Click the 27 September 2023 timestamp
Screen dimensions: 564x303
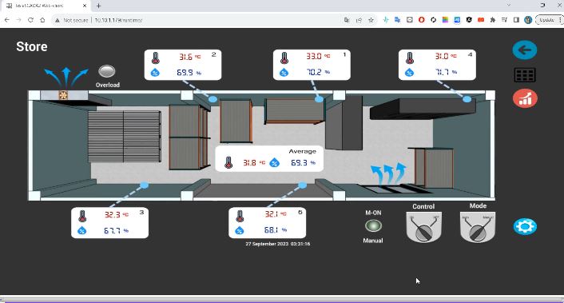tap(278, 244)
